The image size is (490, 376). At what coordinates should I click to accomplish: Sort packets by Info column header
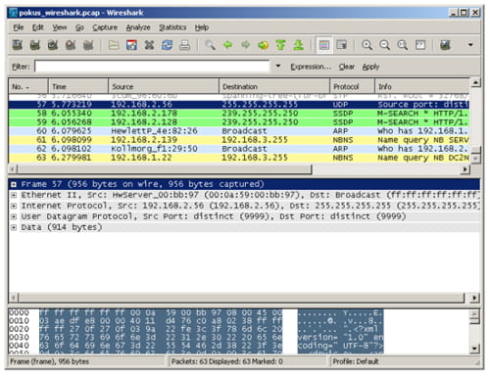pos(422,86)
